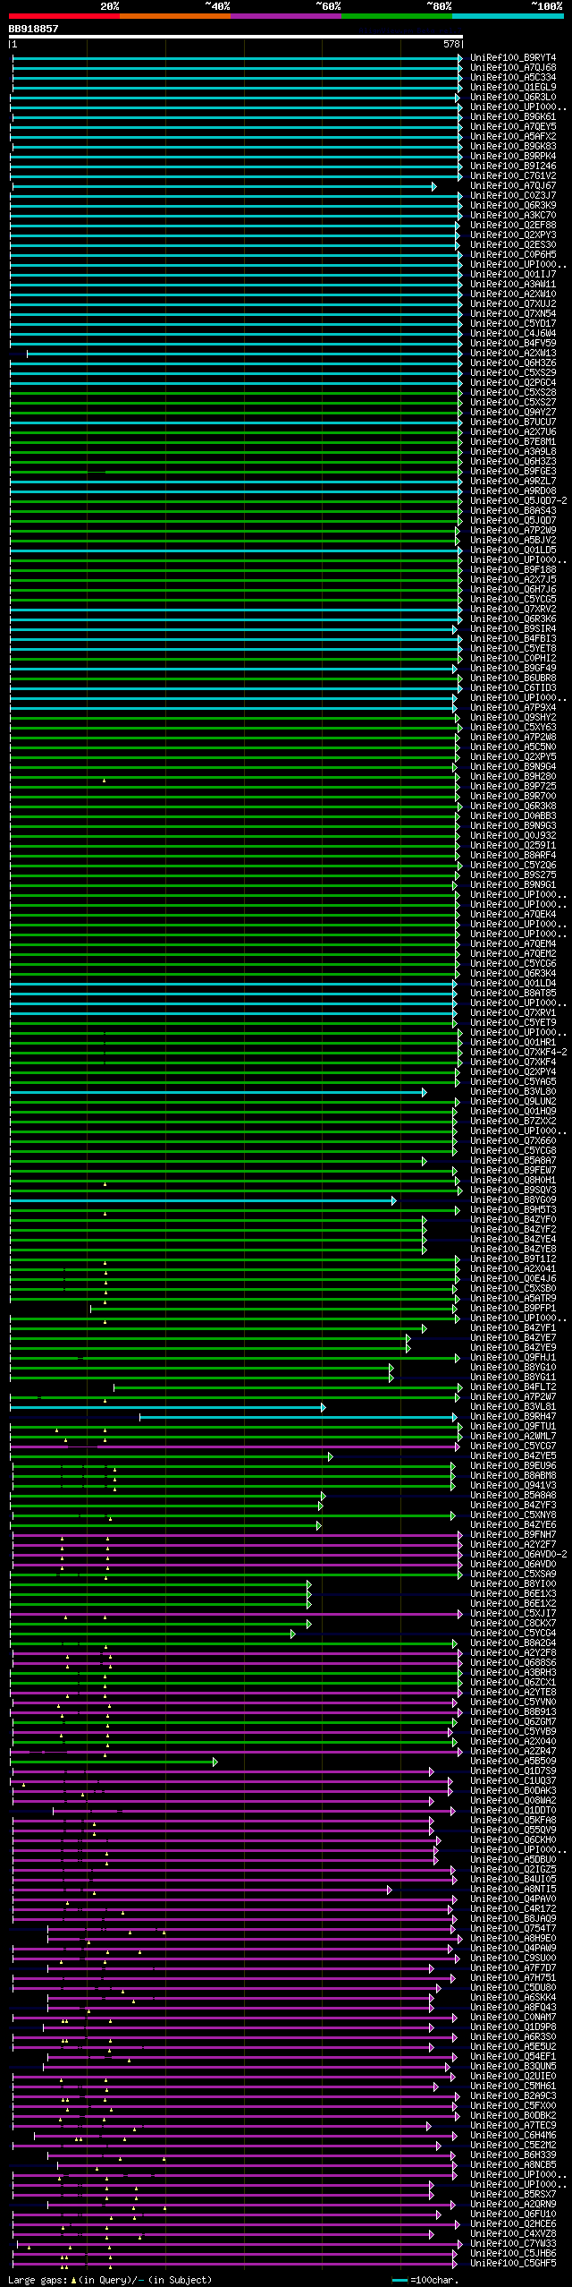Screen dimensions: 572x2287
Task: Click the green alignment bar for UniRef100_B4ZYF1
Action: (217, 1328)
